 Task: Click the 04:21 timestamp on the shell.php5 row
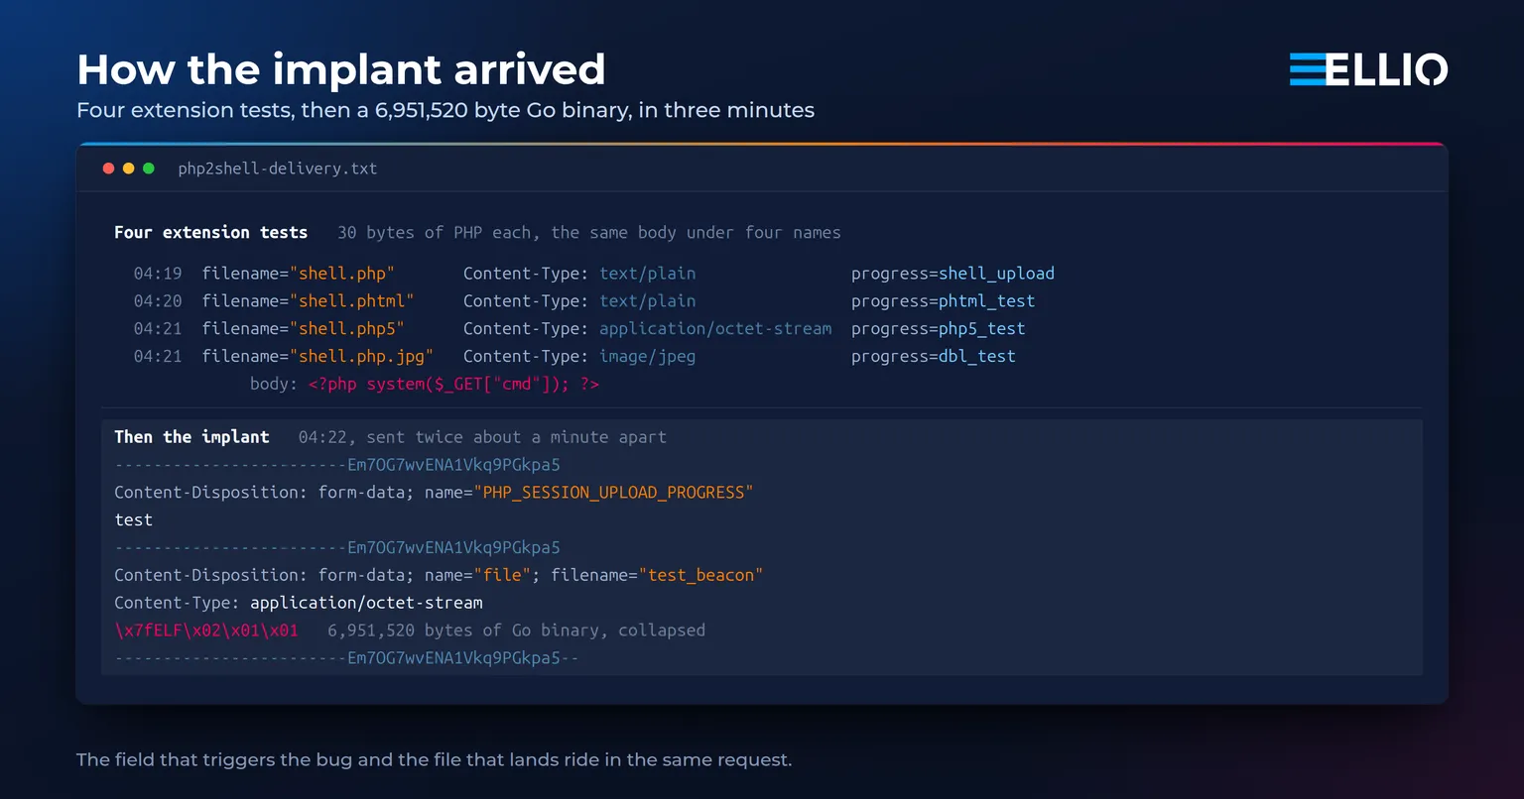click(158, 329)
